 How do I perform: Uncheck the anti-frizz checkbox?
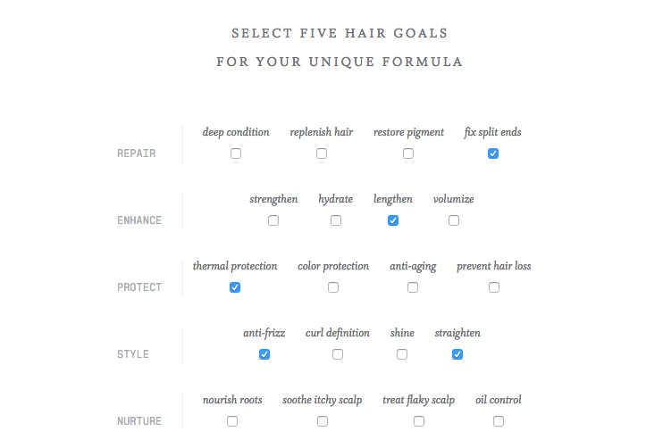(264, 354)
